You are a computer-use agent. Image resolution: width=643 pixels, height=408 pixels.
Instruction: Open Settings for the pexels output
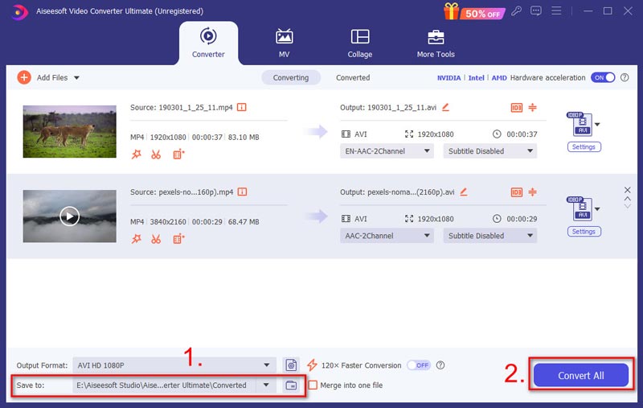pyautogui.click(x=584, y=232)
